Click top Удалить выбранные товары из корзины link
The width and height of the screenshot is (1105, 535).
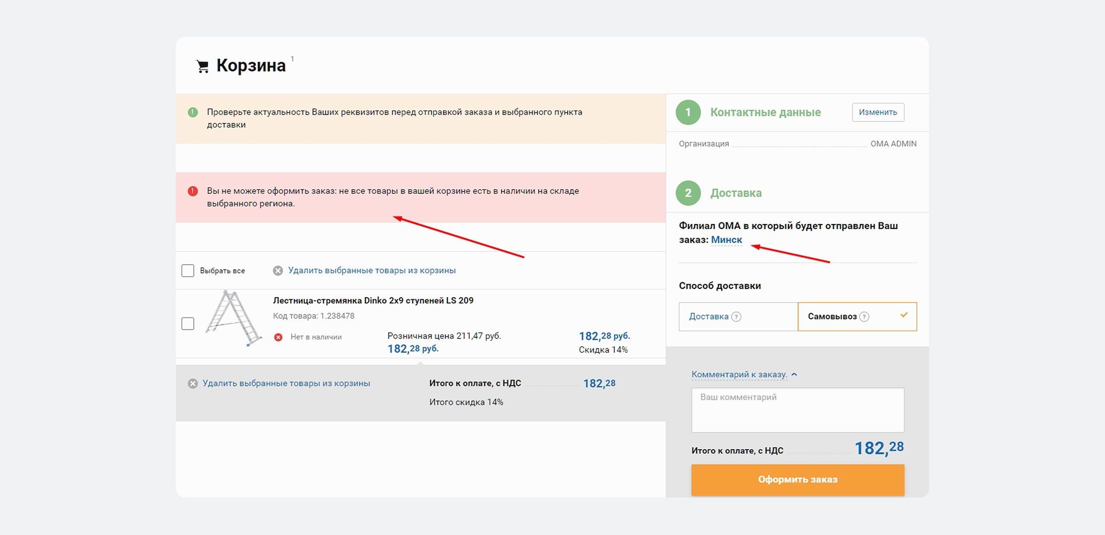[372, 270]
